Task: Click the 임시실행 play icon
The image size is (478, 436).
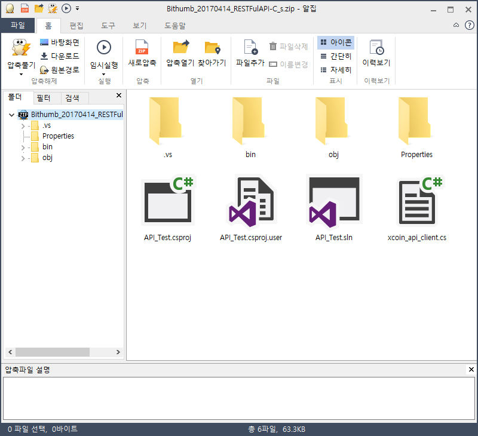Action: [x=103, y=48]
